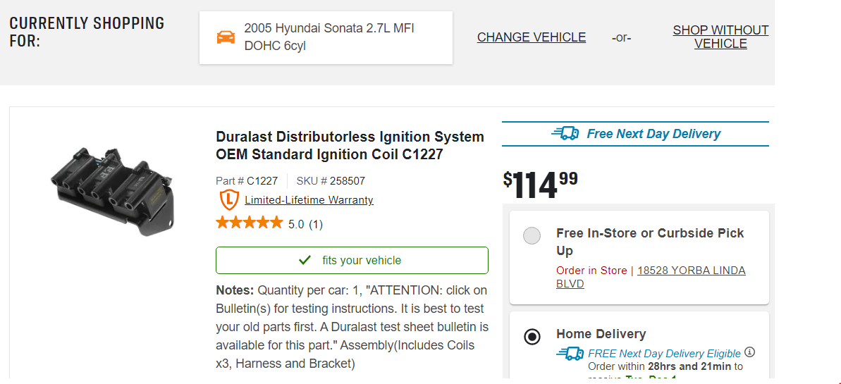841x384 pixels.
Task: Click the five-star rating icons
Action: pos(249,223)
